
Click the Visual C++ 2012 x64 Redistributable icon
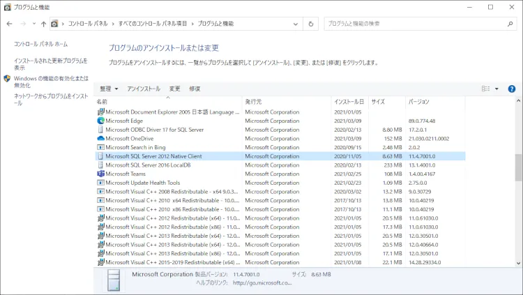[100, 218]
